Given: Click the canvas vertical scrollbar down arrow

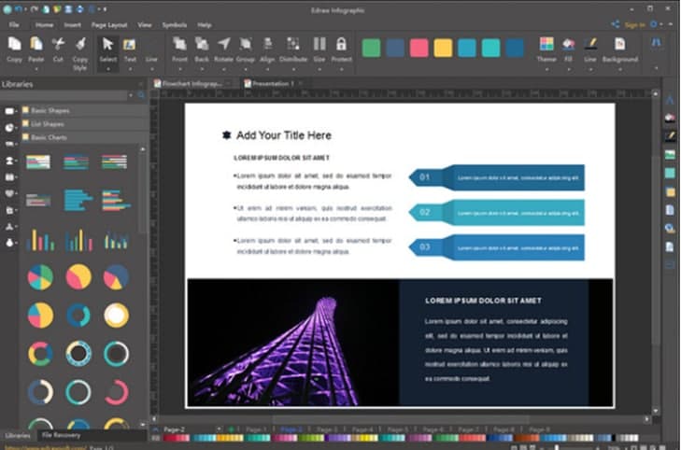Looking at the screenshot, I should [x=656, y=411].
